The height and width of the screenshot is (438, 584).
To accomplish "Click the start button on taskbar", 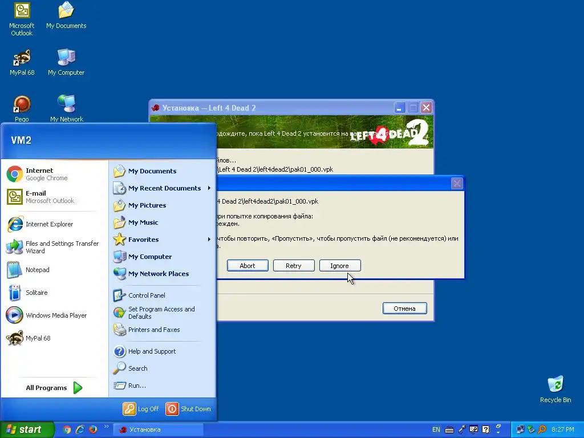I will click(x=27, y=429).
